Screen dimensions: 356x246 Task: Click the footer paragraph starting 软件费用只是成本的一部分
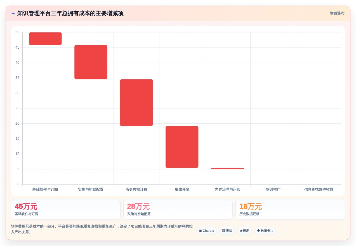pyautogui.click(x=102, y=229)
